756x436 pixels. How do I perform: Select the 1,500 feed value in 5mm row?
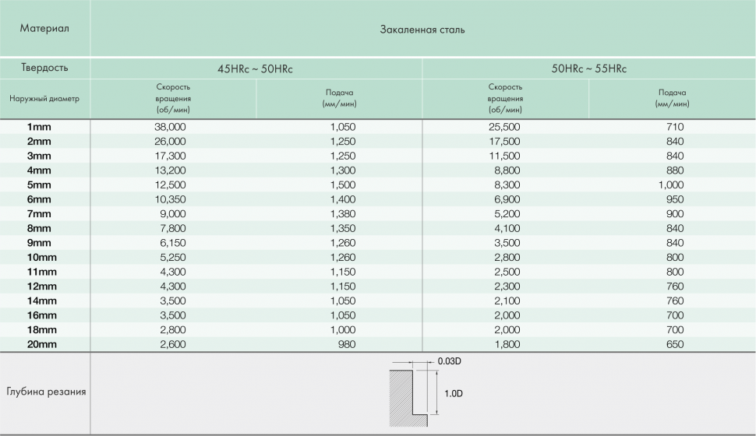pyautogui.click(x=341, y=185)
